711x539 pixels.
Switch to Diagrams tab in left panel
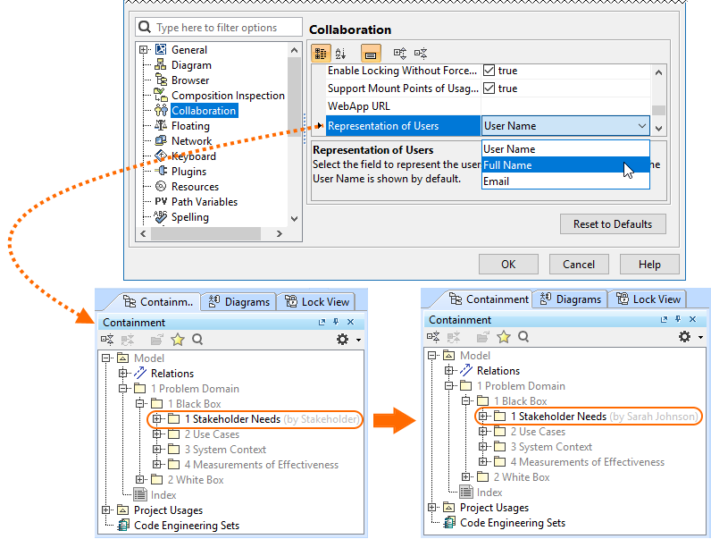(x=239, y=302)
